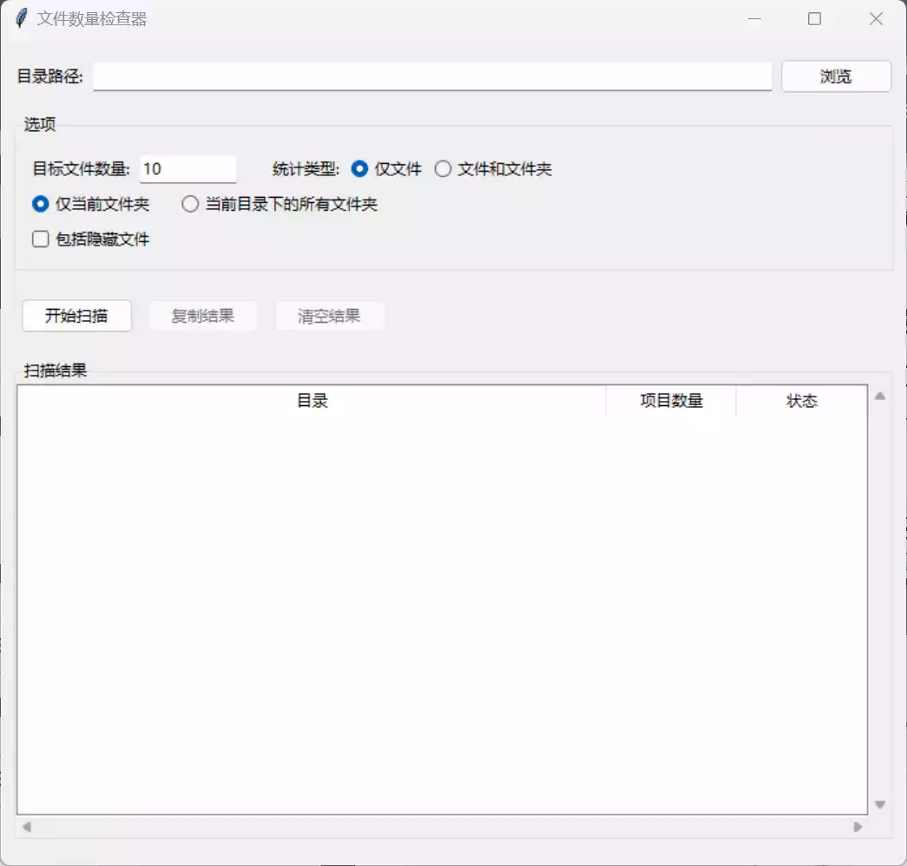Click the disabled 复制结果 button
The height and width of the screenshot is (866, 907).
pyautogui.click(x=203, y=315)
